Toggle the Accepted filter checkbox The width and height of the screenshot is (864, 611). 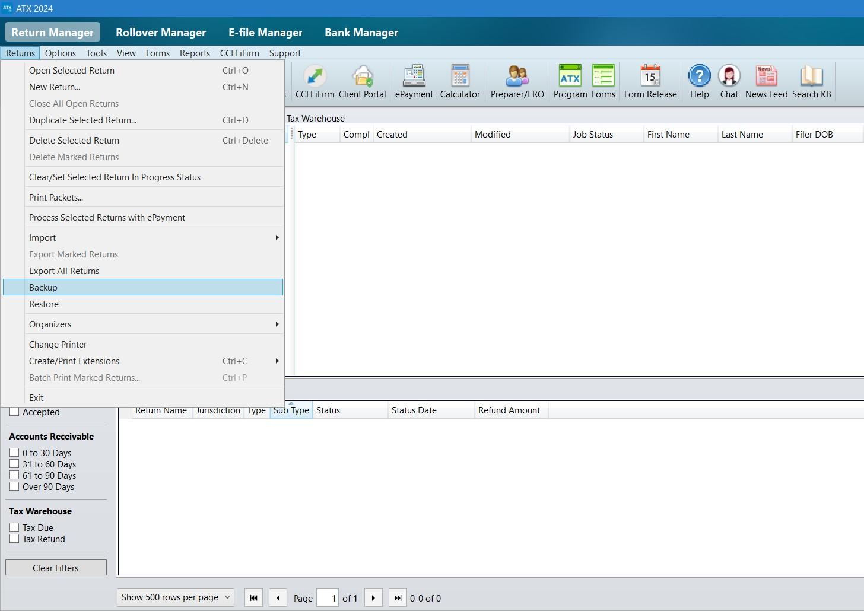pos(14,412)
